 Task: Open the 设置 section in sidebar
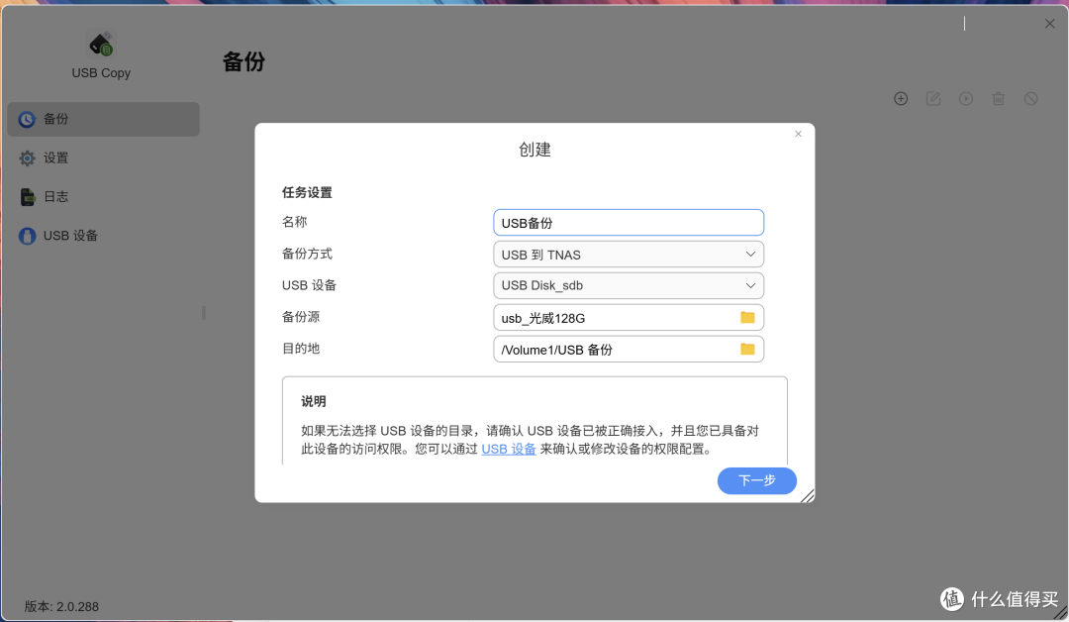pos(104,158)
